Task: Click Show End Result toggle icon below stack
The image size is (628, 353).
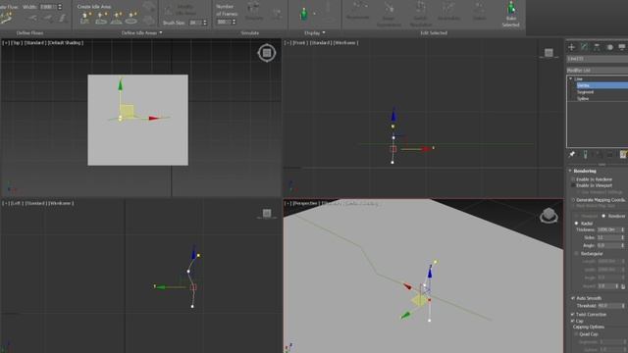Action: (x=585, y=155)
